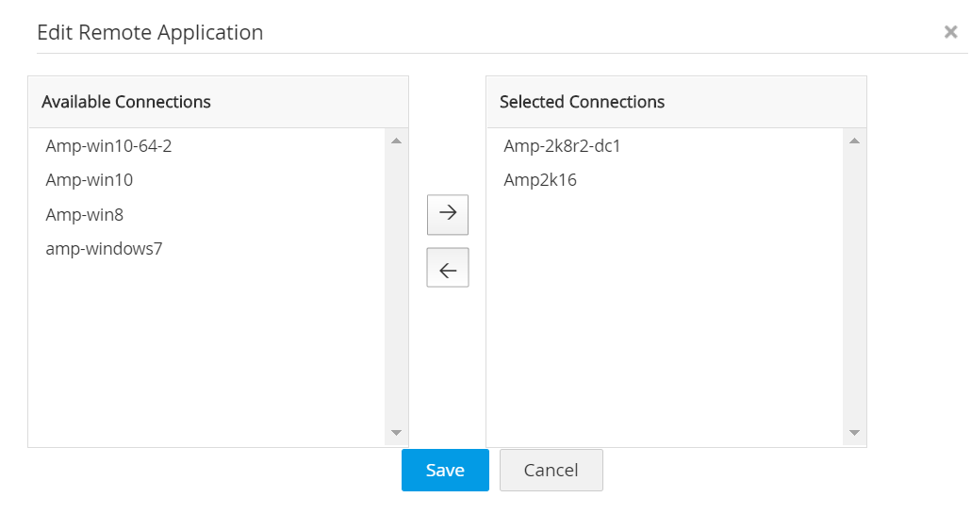This screenshot has height=514, width=971.
Task: Pick amp-windows7 in the available list
Action: pyautogui.click(x=104, y=249)
